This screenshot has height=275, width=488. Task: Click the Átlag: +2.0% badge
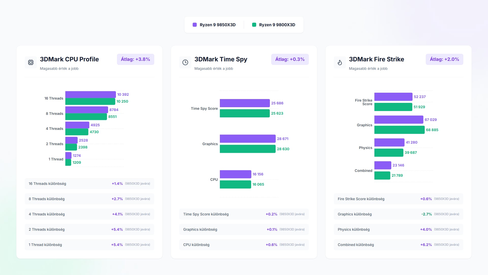point(444,59)
